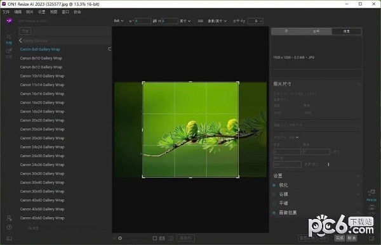Image resolution: width=381 pixels, height=245 pixels.
Task: Switch to the first tab in right panel
Action: tap(286, 31)
